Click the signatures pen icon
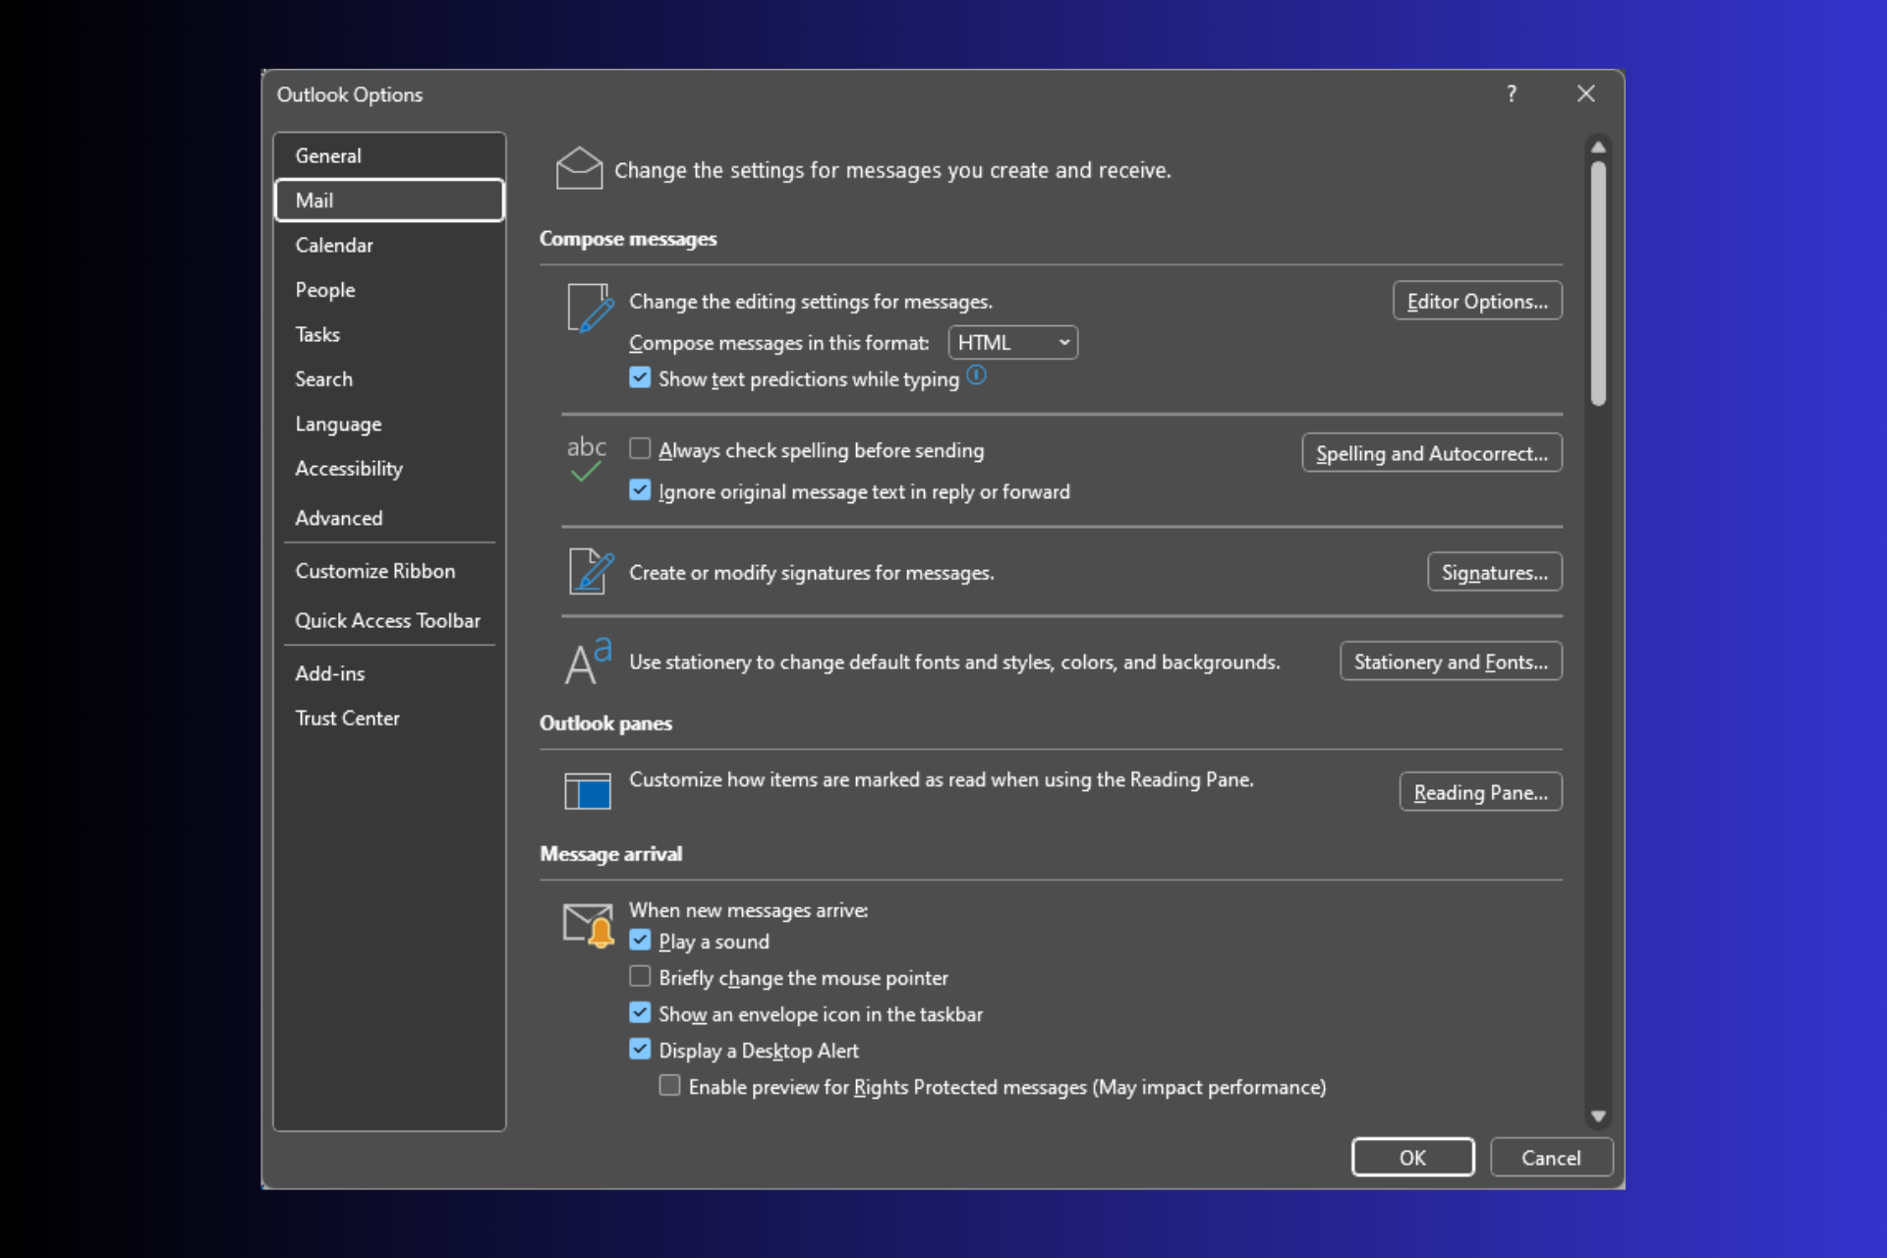1887x1258 pixels. coord(590,571)
